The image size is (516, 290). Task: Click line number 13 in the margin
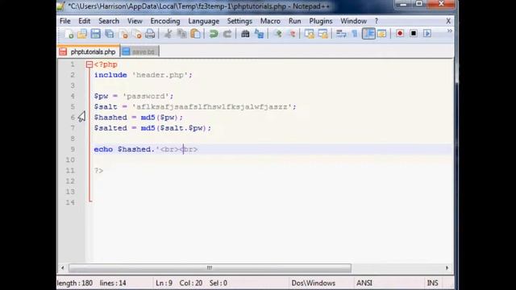click(70, 192)
